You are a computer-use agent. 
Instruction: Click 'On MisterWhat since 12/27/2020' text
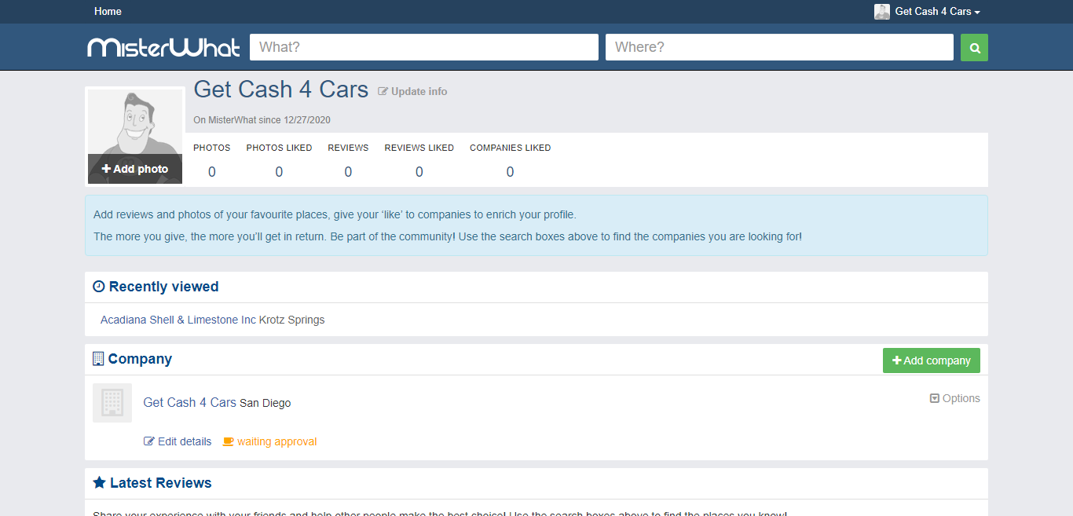pos(262,120)
